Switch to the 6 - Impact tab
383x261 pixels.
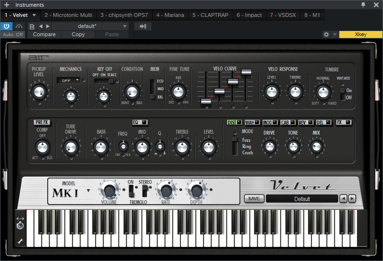click(x=249, y=15)
